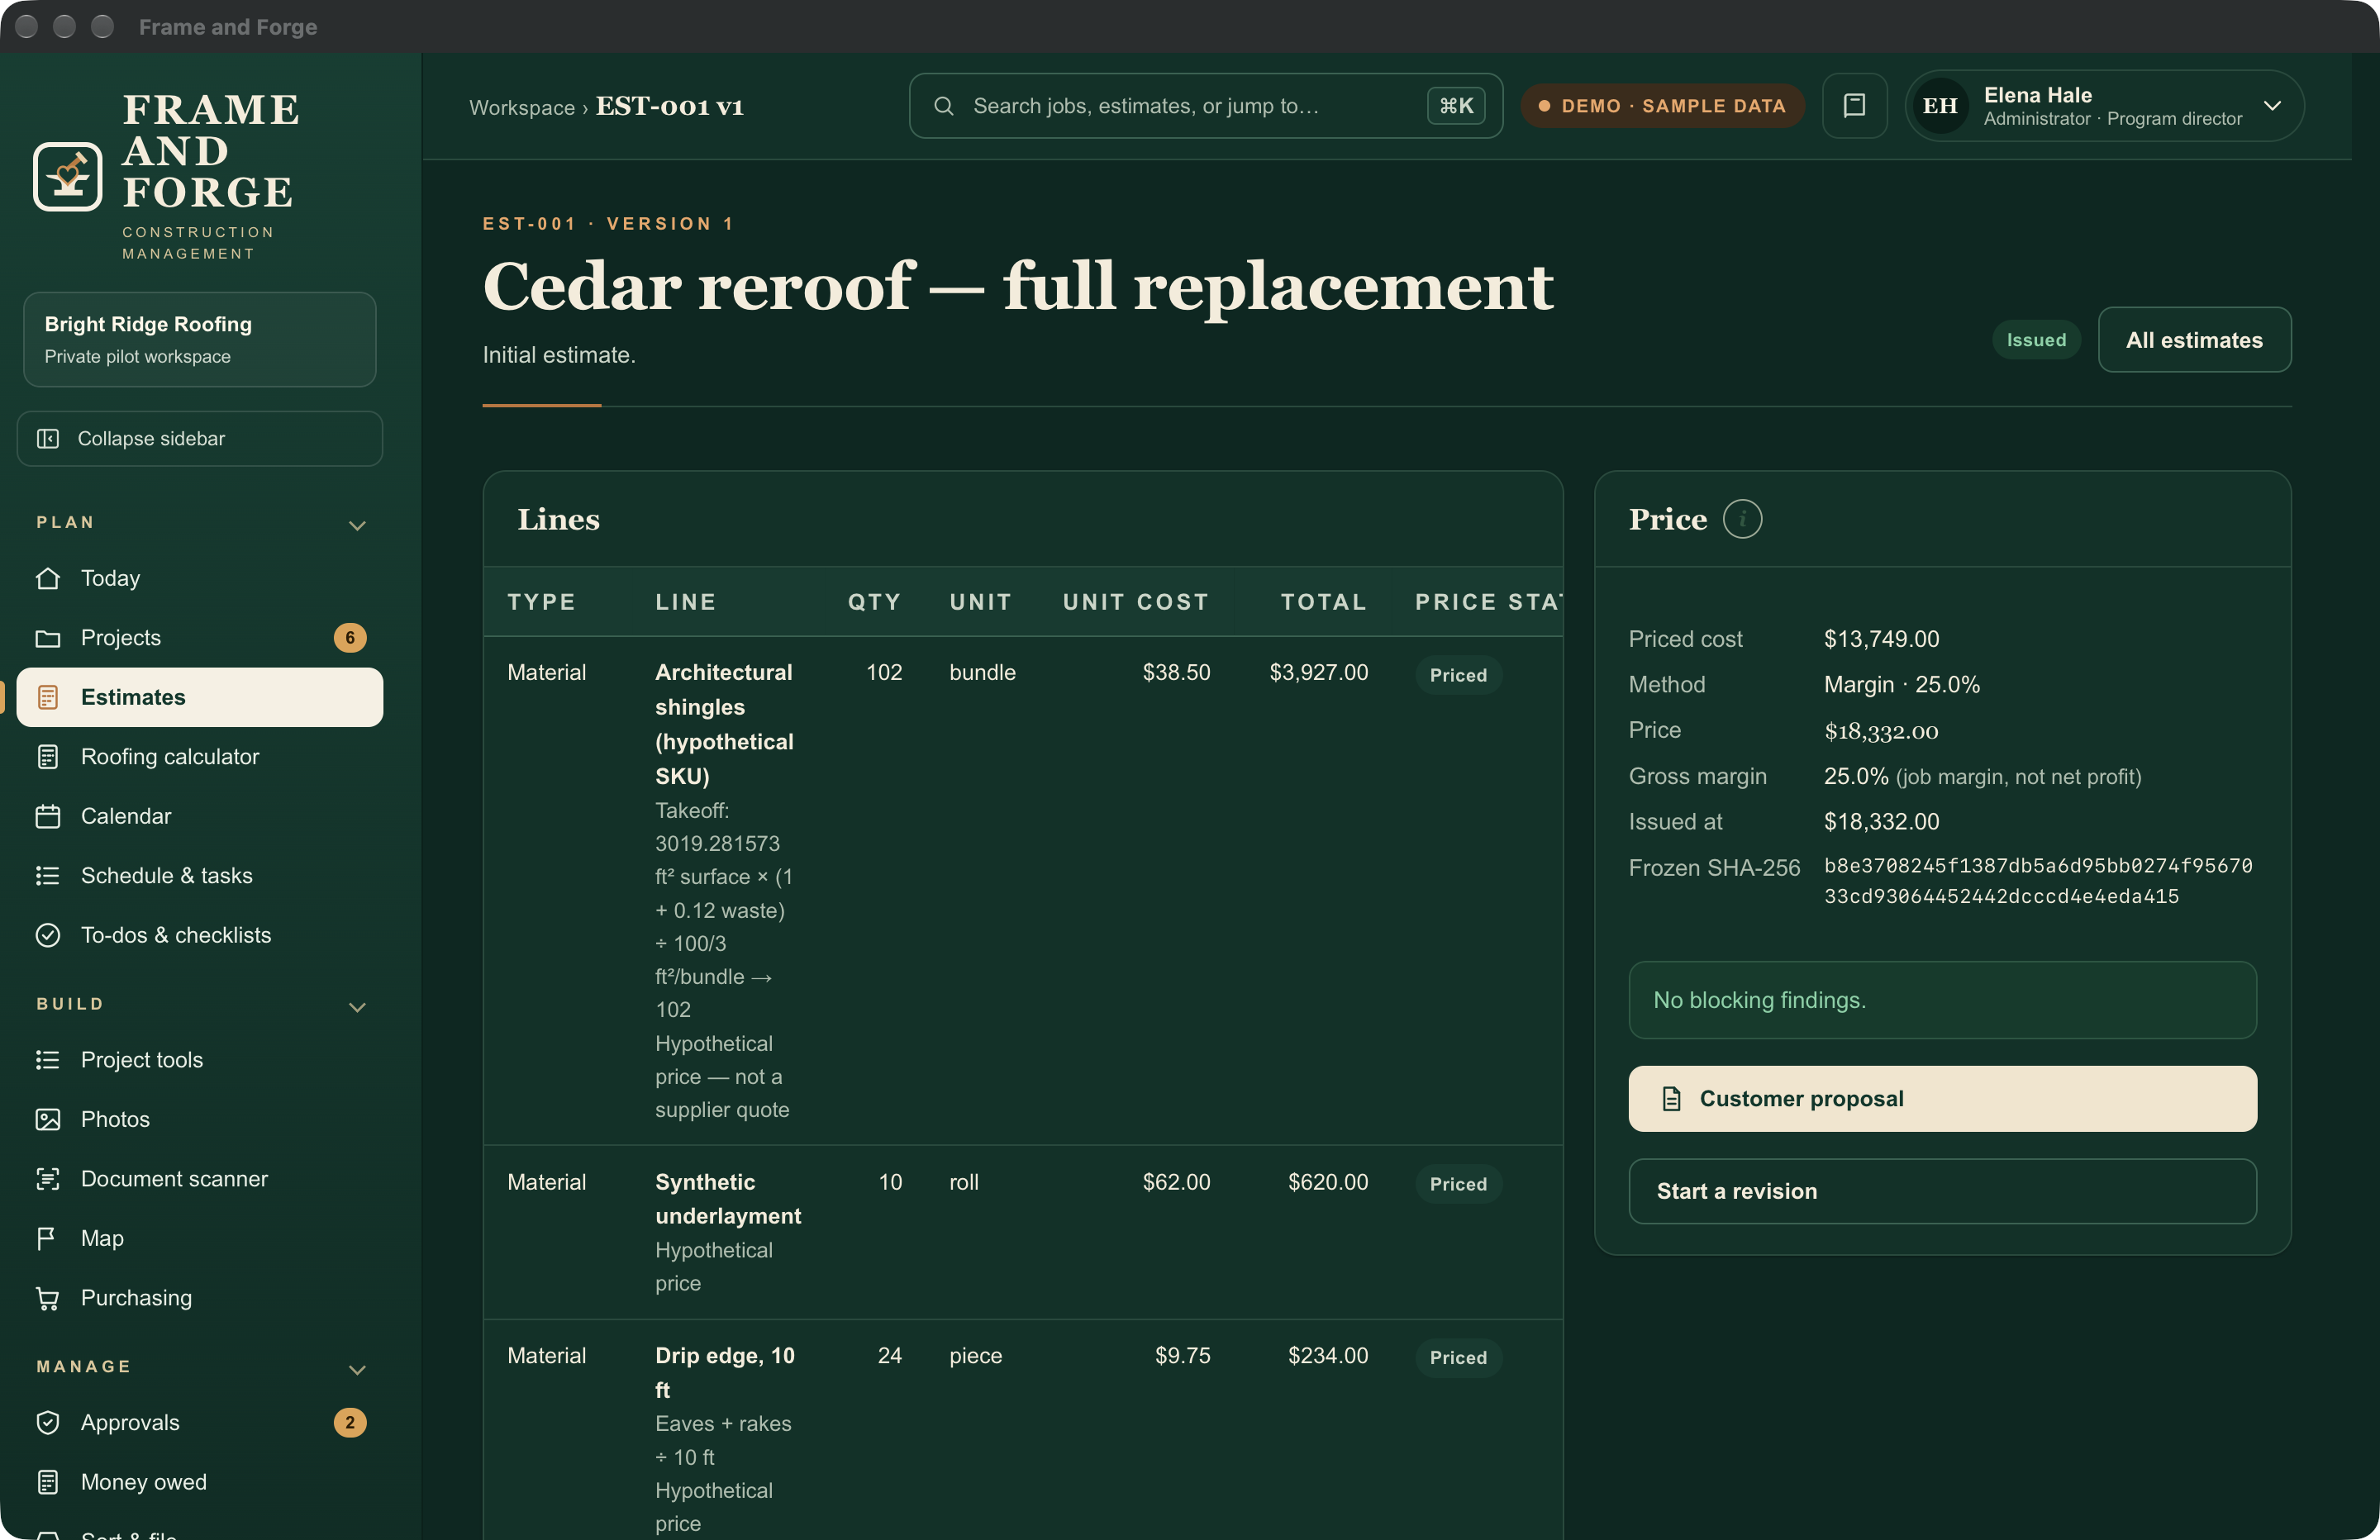This screenshot has height=1540, width=2380.
Task: Collapse the BUILD section chevron
Action: tap(357, 1007)
